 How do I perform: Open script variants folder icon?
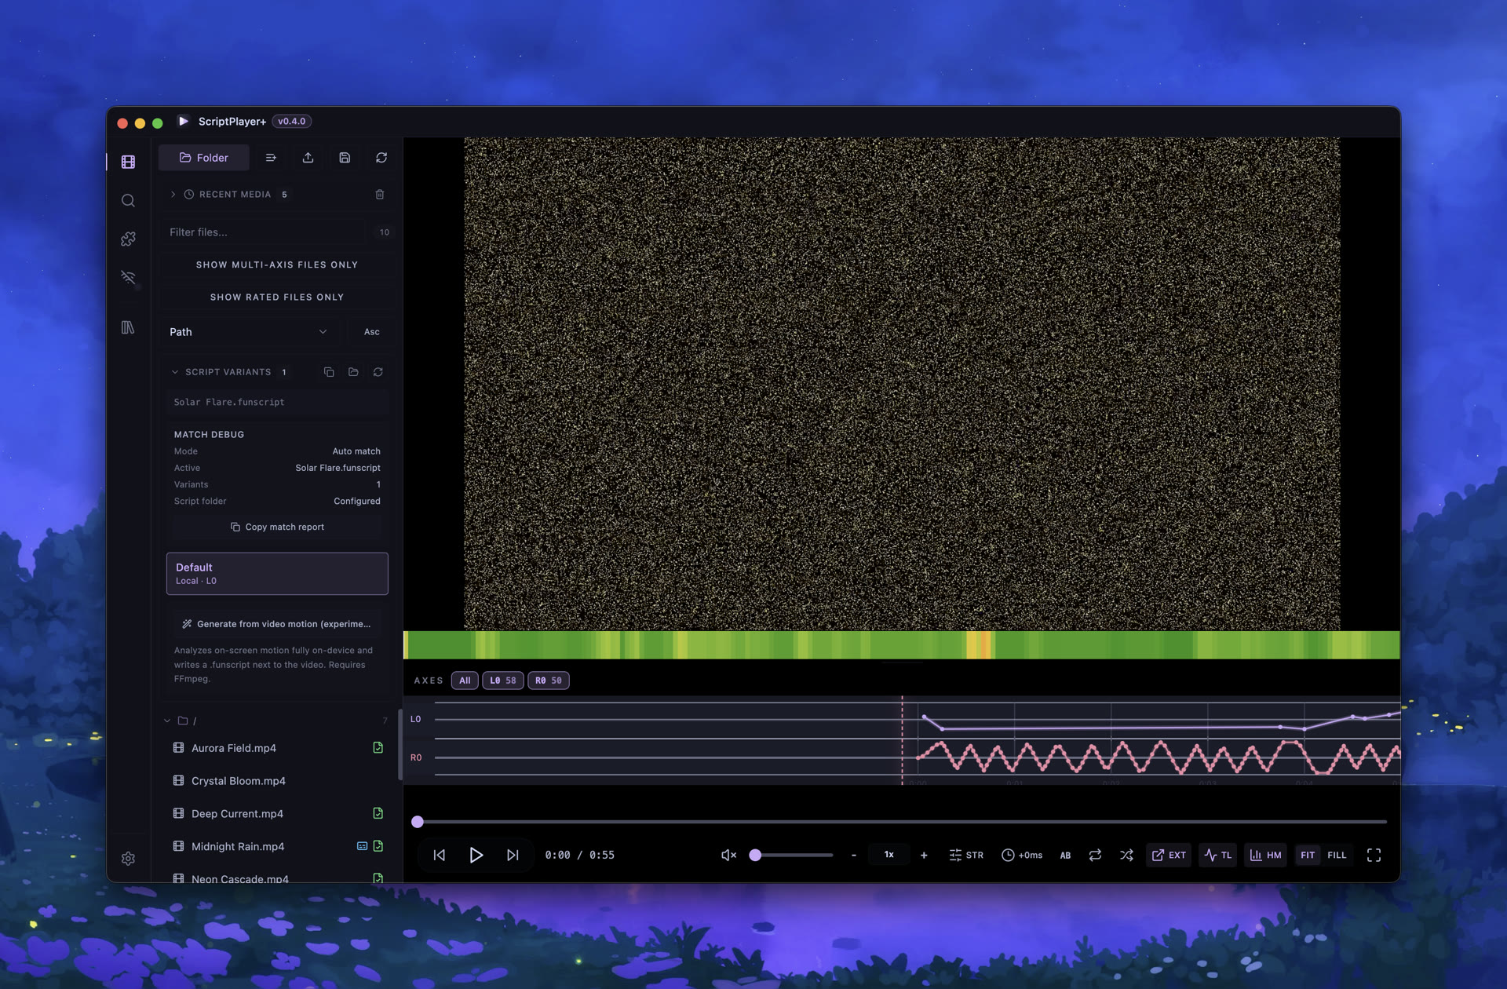point(353,372)
